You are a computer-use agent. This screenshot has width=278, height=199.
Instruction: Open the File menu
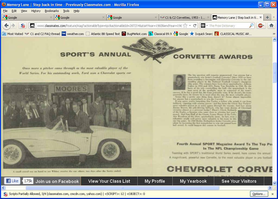pyautogui.click(x=5, y=11)
